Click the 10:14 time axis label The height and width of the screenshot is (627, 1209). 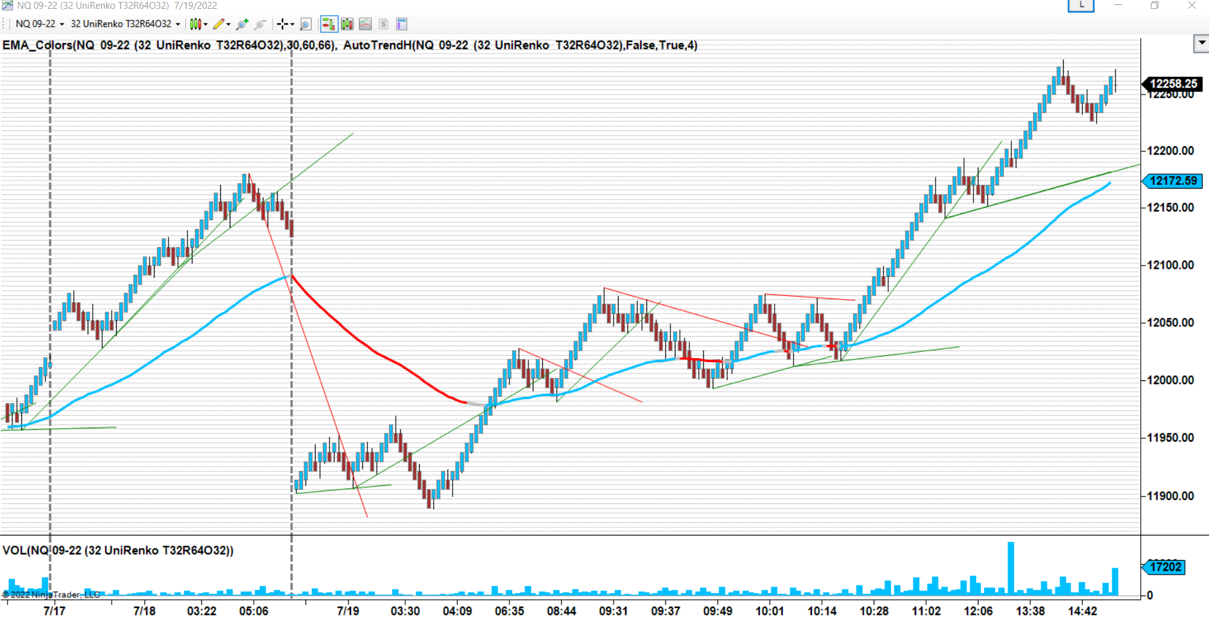(x=822, y=611)
